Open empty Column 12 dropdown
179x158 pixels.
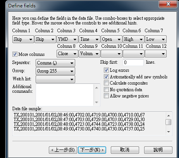point(156,54)
